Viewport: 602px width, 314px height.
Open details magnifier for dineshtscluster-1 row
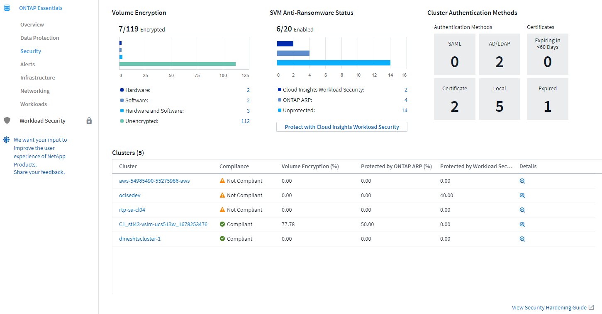point(522,239)
